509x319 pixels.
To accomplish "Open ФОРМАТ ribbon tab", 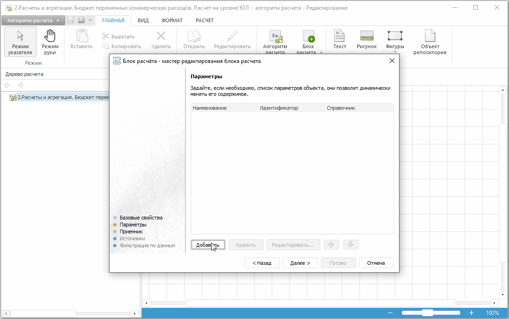I will [172, 20].
